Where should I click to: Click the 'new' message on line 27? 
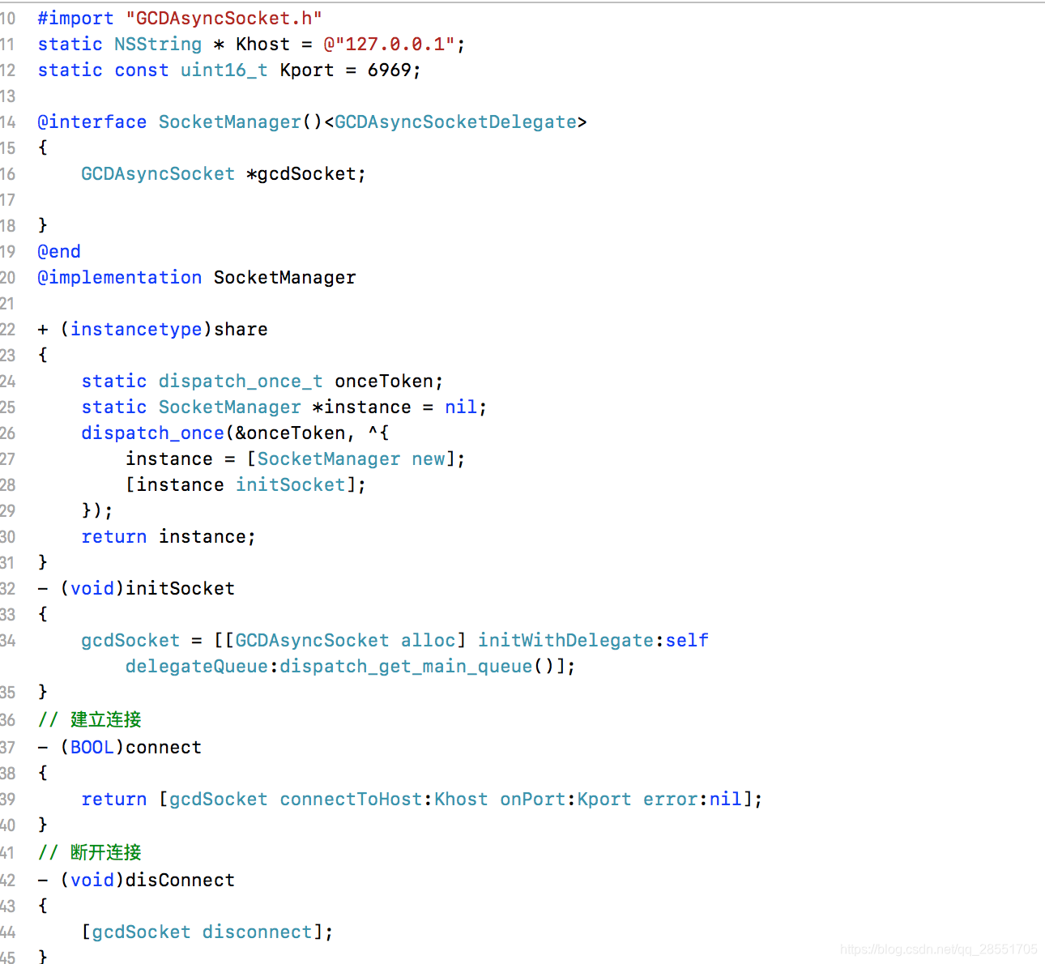(429, 459)
